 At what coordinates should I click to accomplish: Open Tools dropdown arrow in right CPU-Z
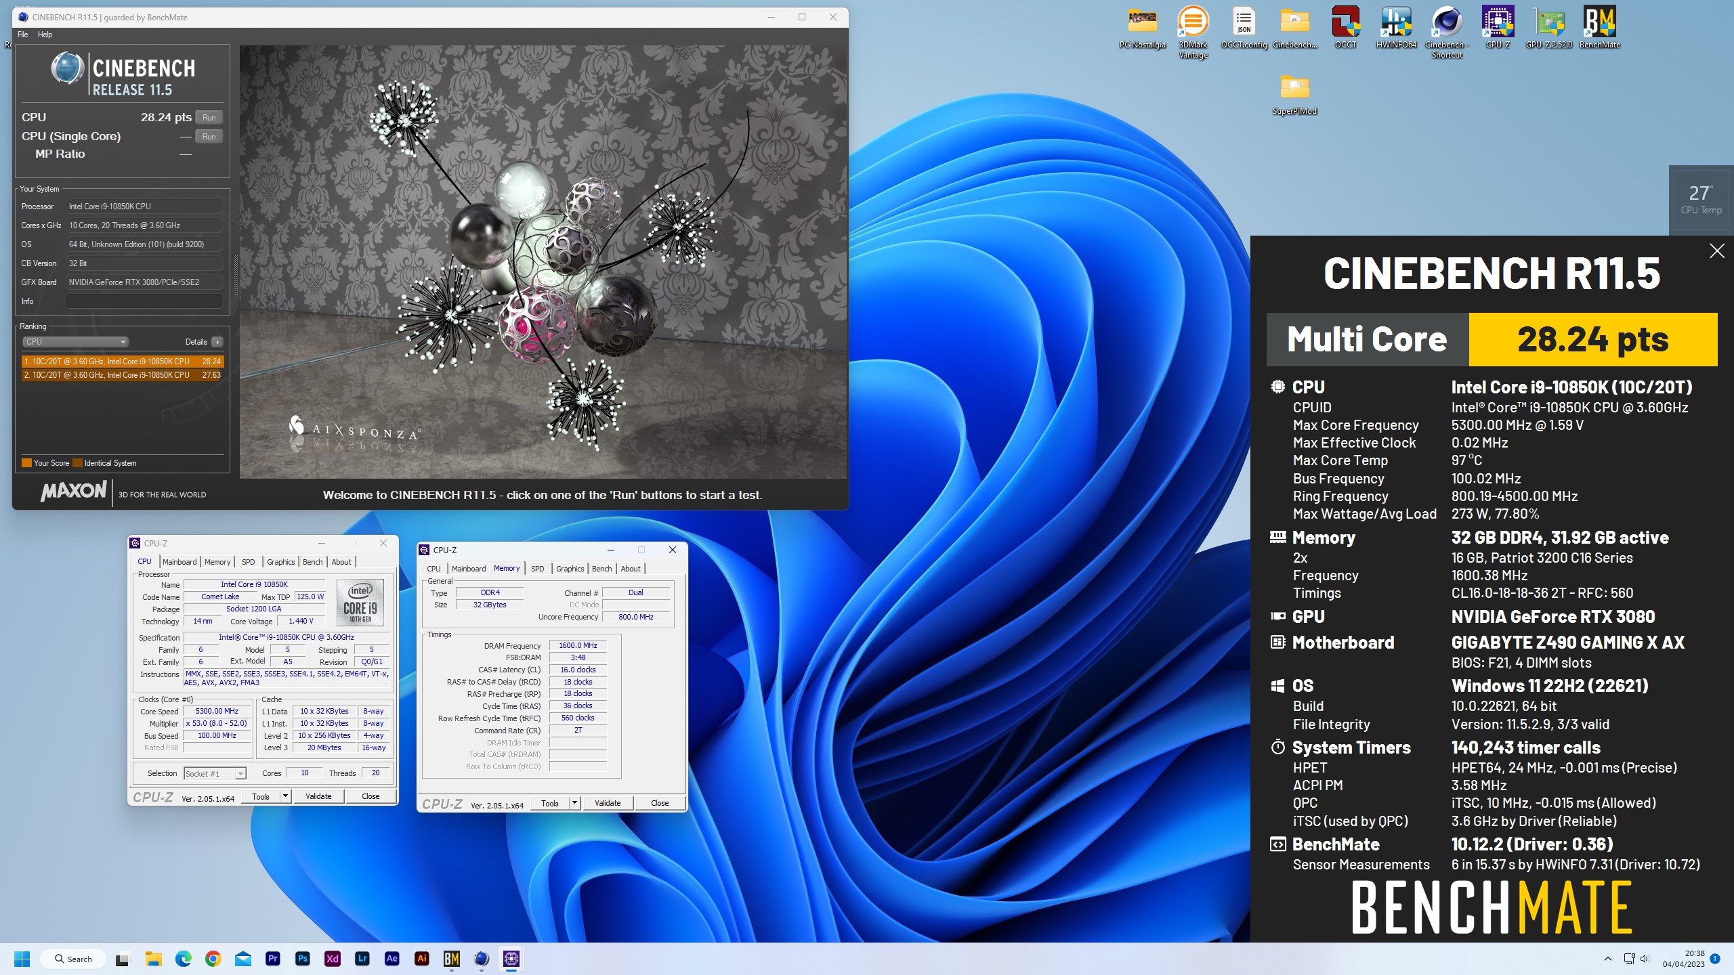pos(574,803)
